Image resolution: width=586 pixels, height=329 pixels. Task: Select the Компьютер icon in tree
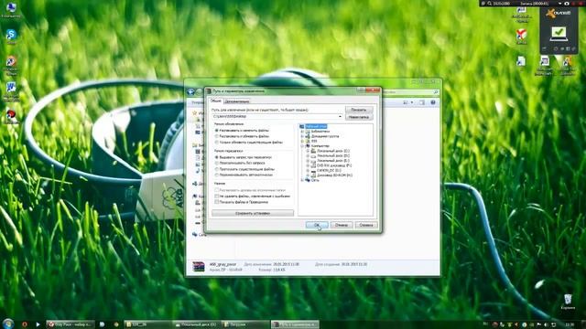click(308, 146)
